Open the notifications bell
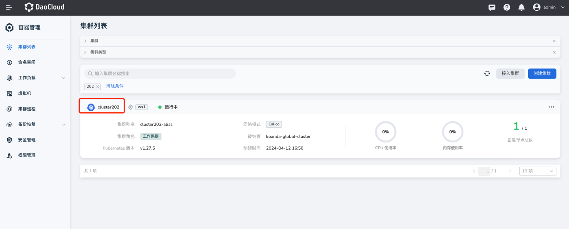569x229 pixels. click(x=521, y=7)
